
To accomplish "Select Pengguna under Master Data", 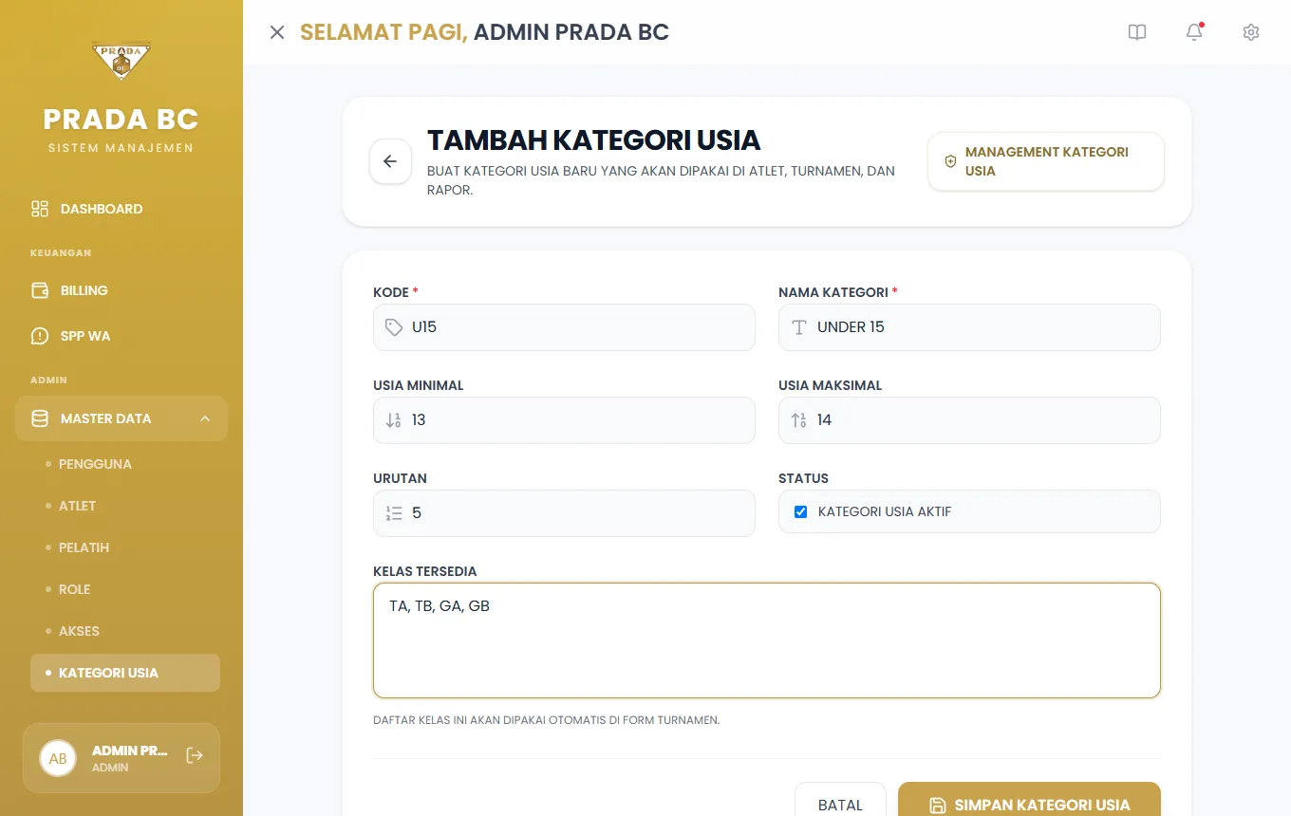I will (x=125, y=464).
